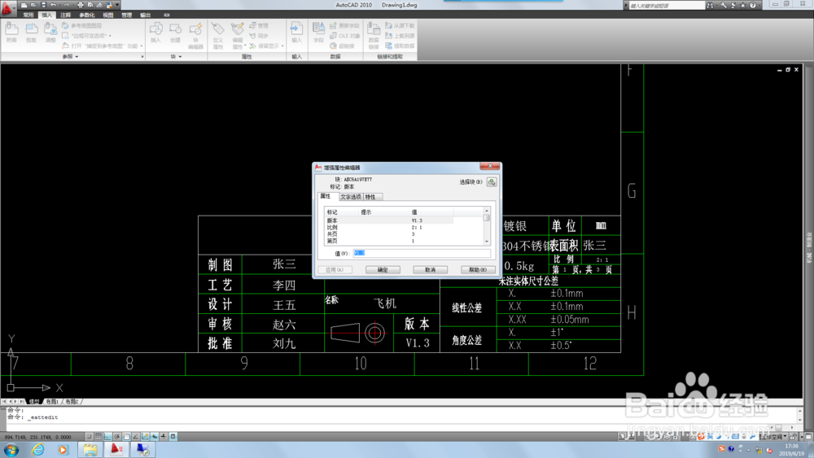Open Quick Access Toolbar customize dropdown
Viewport: 814px width, 458px height.
click(117, 5)
